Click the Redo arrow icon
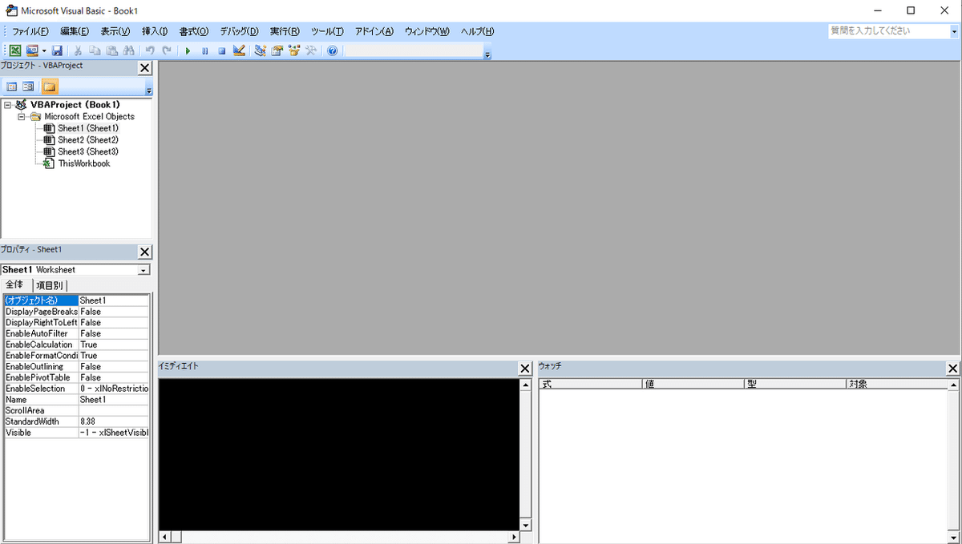The image size is (962, 544). pos(167,50)
